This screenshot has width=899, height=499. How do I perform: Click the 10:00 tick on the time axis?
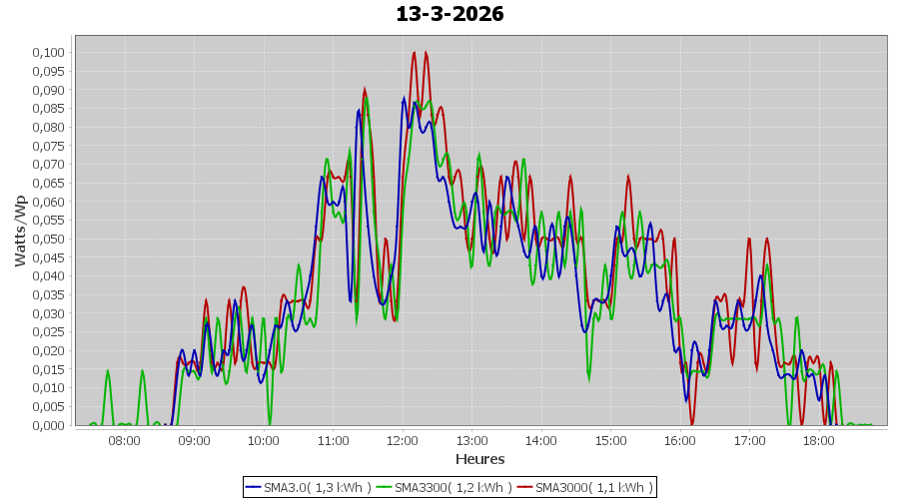(x=264, y=440)
